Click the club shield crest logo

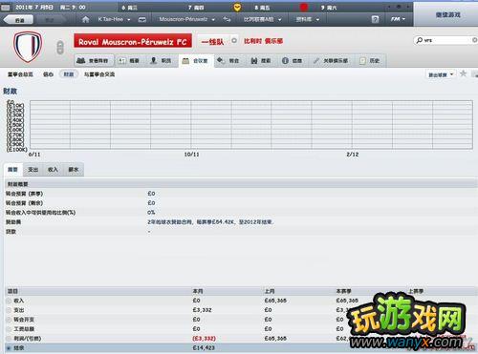click(28, 47)
